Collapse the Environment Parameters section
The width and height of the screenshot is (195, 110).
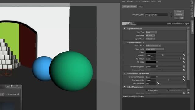point(125,73)
